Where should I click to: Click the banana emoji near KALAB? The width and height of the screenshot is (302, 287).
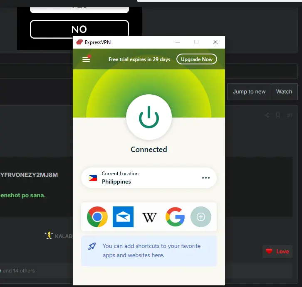[49, 235]
